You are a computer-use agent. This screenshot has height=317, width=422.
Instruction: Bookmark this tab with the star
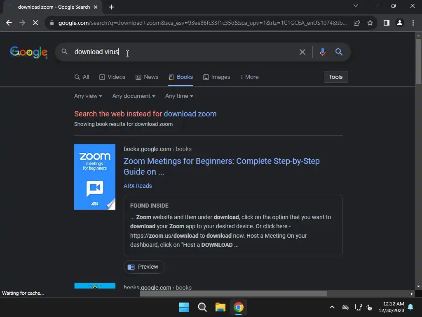point(370,23)
